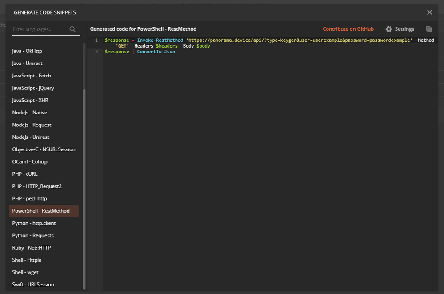Select JavaScript - Fetch snippet
Screen dimensions: 444x294
point(32,76)
